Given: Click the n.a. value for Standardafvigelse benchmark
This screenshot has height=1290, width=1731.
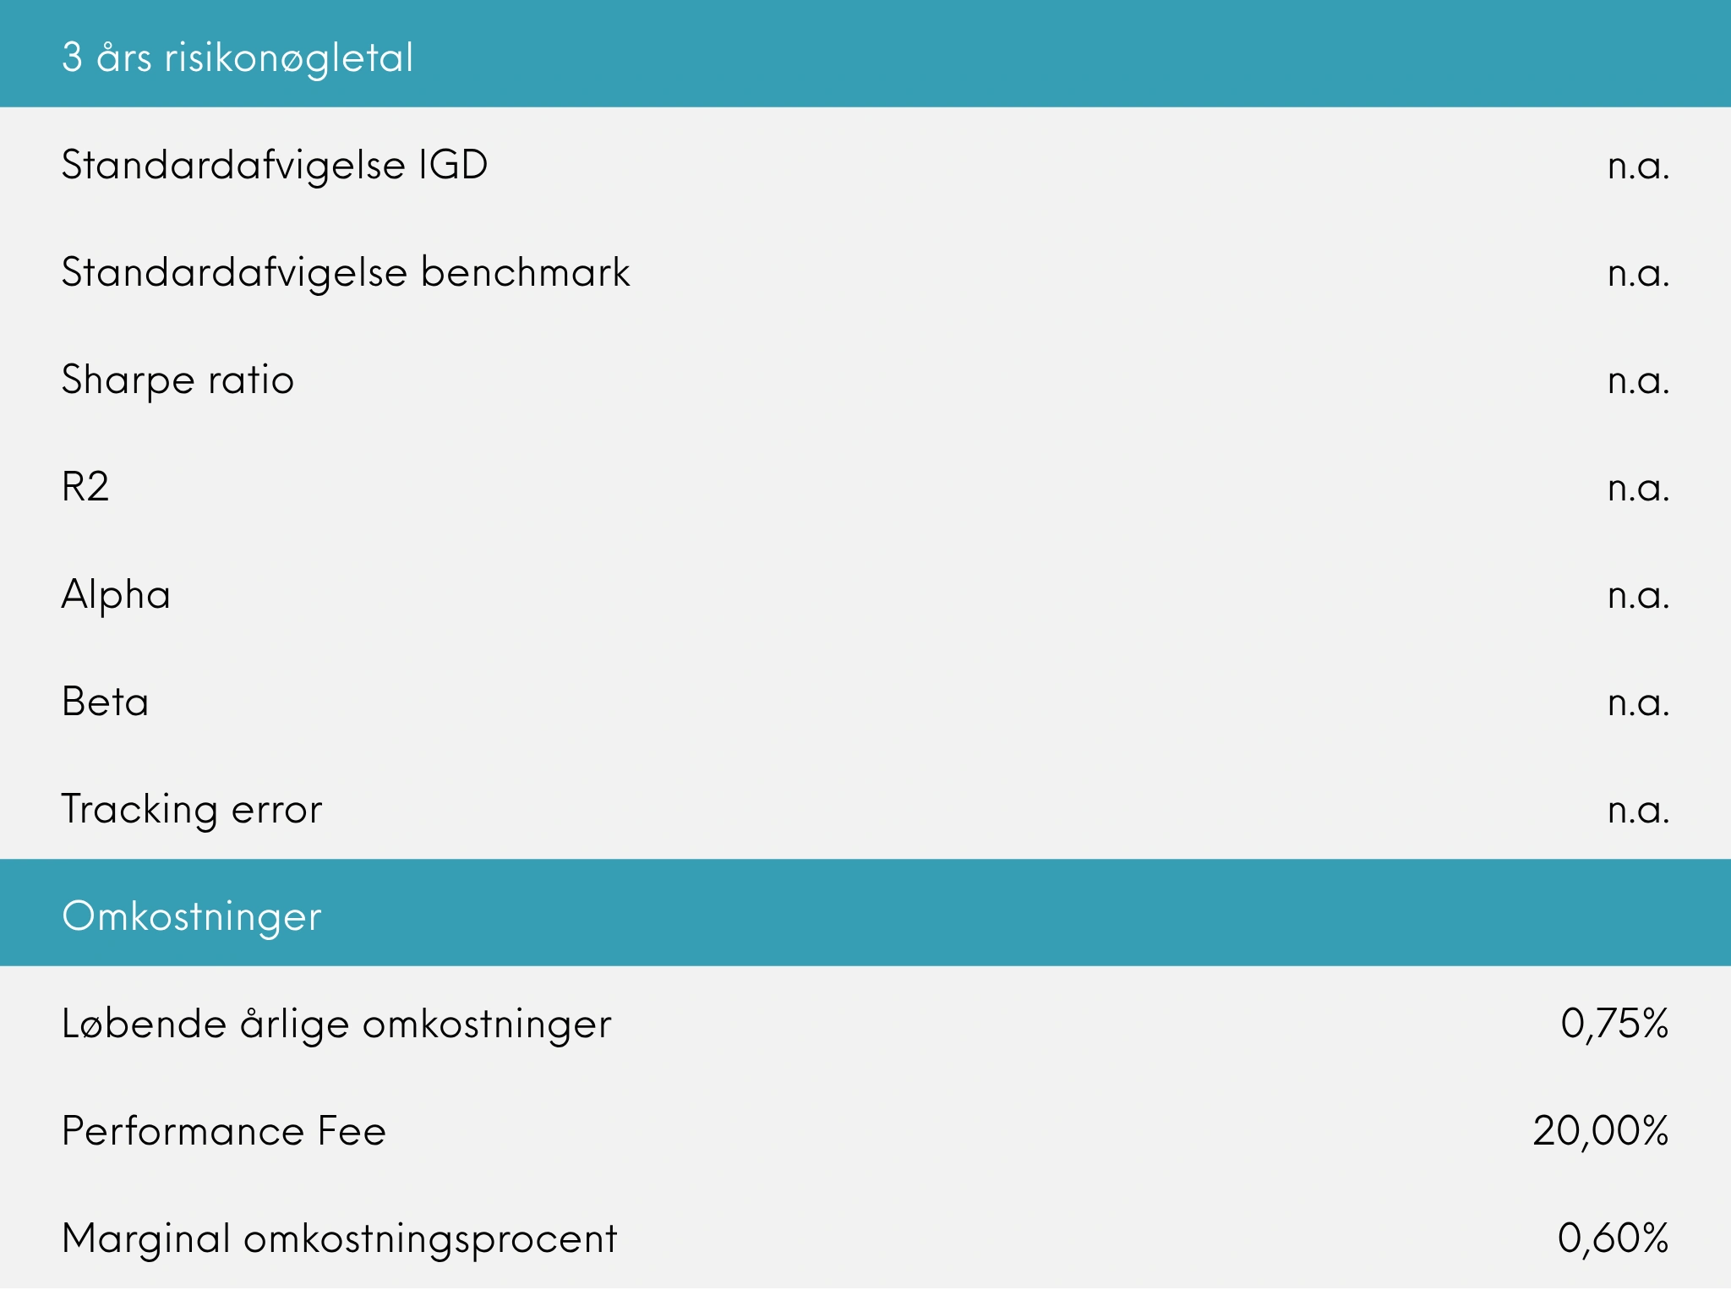Looking at the screenshot, I should click(x=1638, y=273).
